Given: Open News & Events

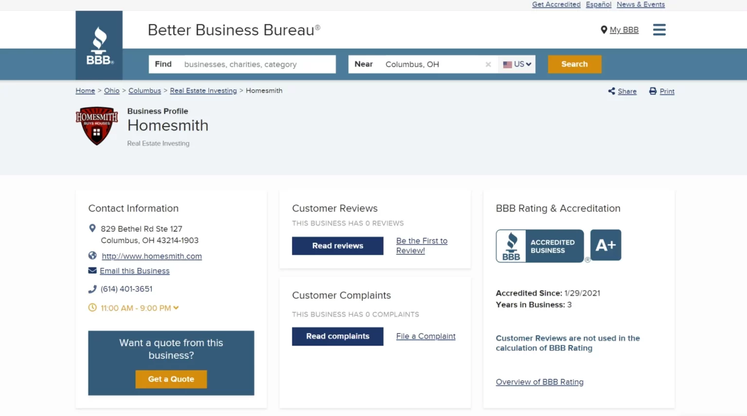Looking at the screenshot, I should 640,4.
